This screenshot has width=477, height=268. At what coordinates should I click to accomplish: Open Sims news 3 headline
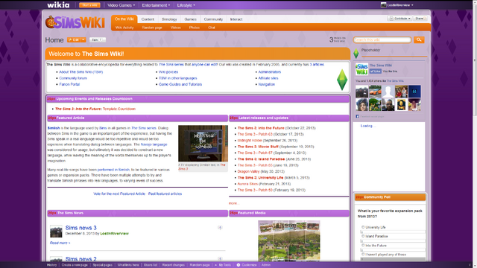coord(81,228)
